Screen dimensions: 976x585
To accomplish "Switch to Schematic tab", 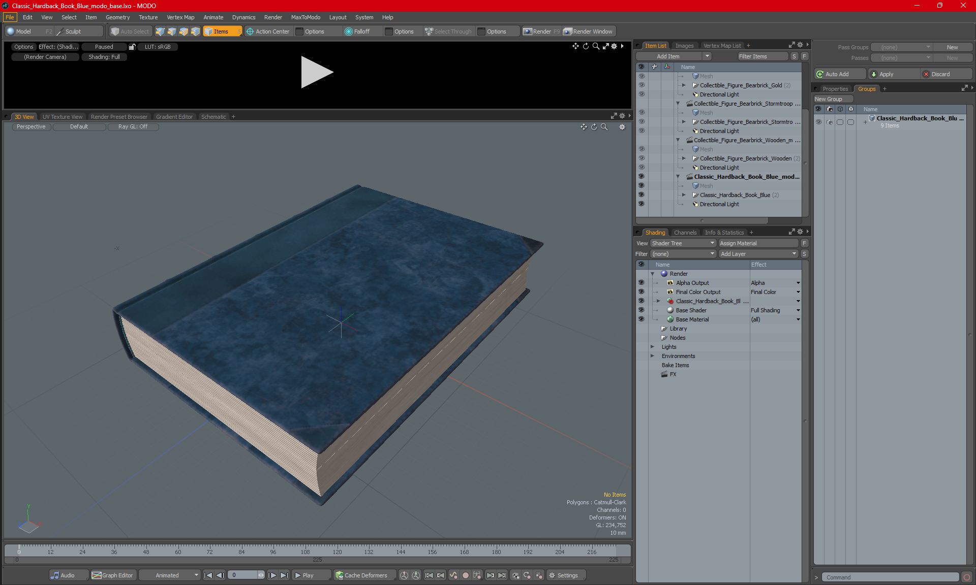I will coord(213,117).
